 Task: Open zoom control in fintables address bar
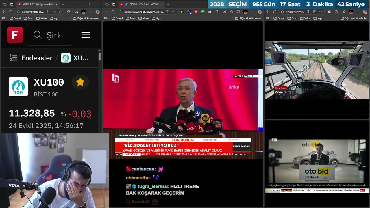click(48, 12)
